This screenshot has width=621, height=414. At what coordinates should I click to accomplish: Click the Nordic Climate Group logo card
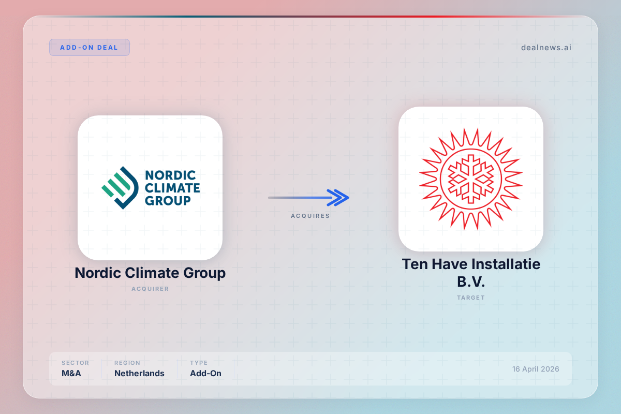150,187
